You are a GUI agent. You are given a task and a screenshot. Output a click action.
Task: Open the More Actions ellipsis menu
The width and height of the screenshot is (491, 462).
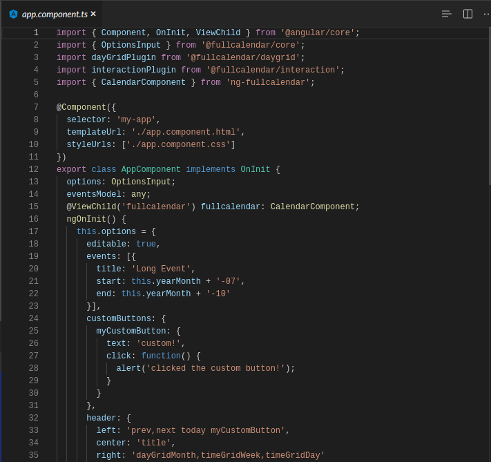click(x=486, y=14)
